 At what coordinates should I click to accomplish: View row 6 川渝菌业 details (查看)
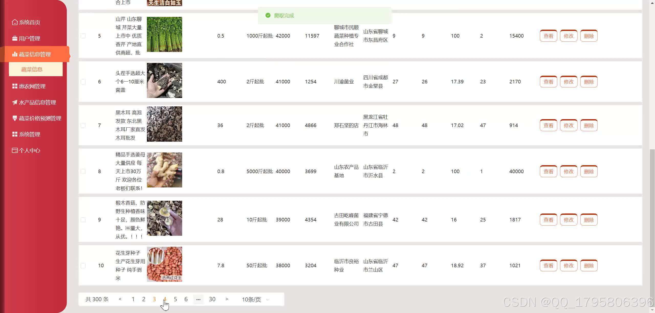click(x=548, y=82)
